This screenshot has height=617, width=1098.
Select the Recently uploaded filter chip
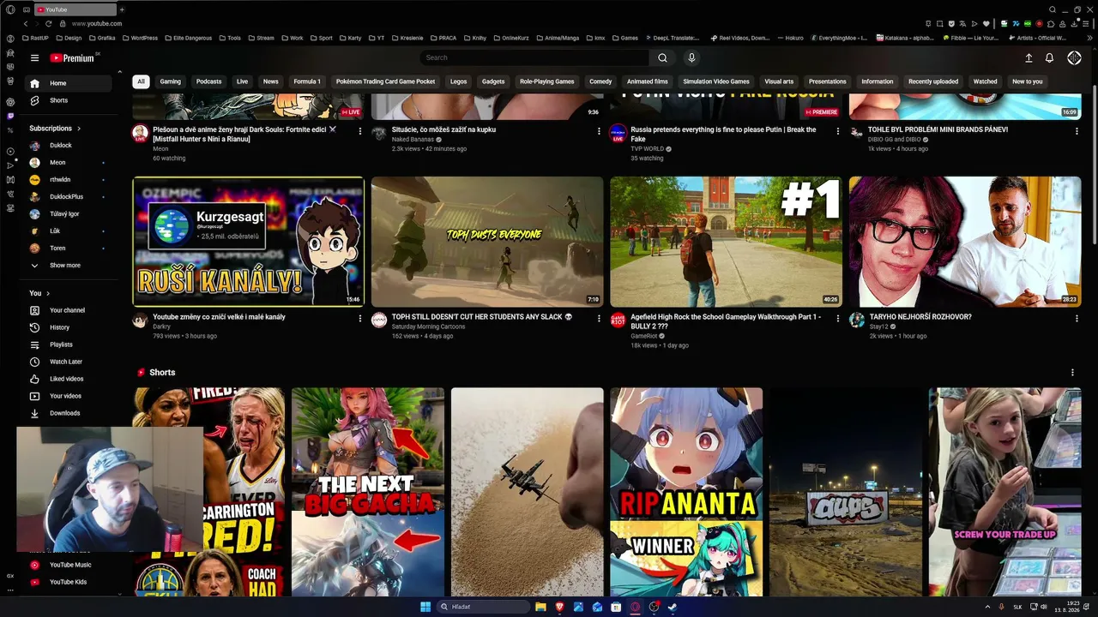(933, 81)
